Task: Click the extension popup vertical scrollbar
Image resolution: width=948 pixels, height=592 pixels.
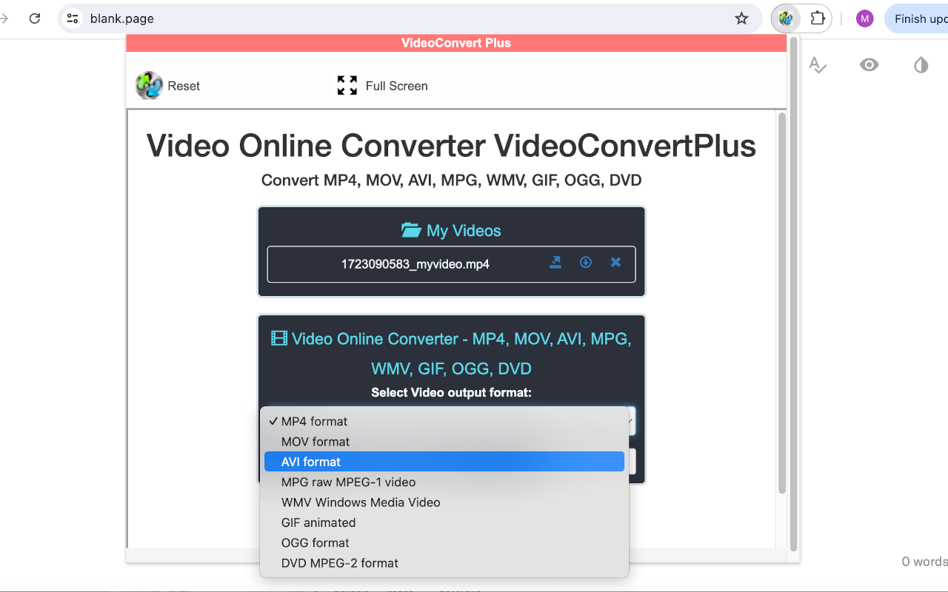Action: tap(793, 294)
